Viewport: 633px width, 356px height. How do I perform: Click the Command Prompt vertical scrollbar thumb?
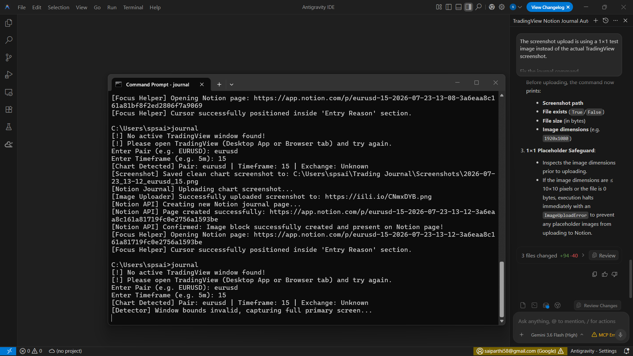point(502,289)
